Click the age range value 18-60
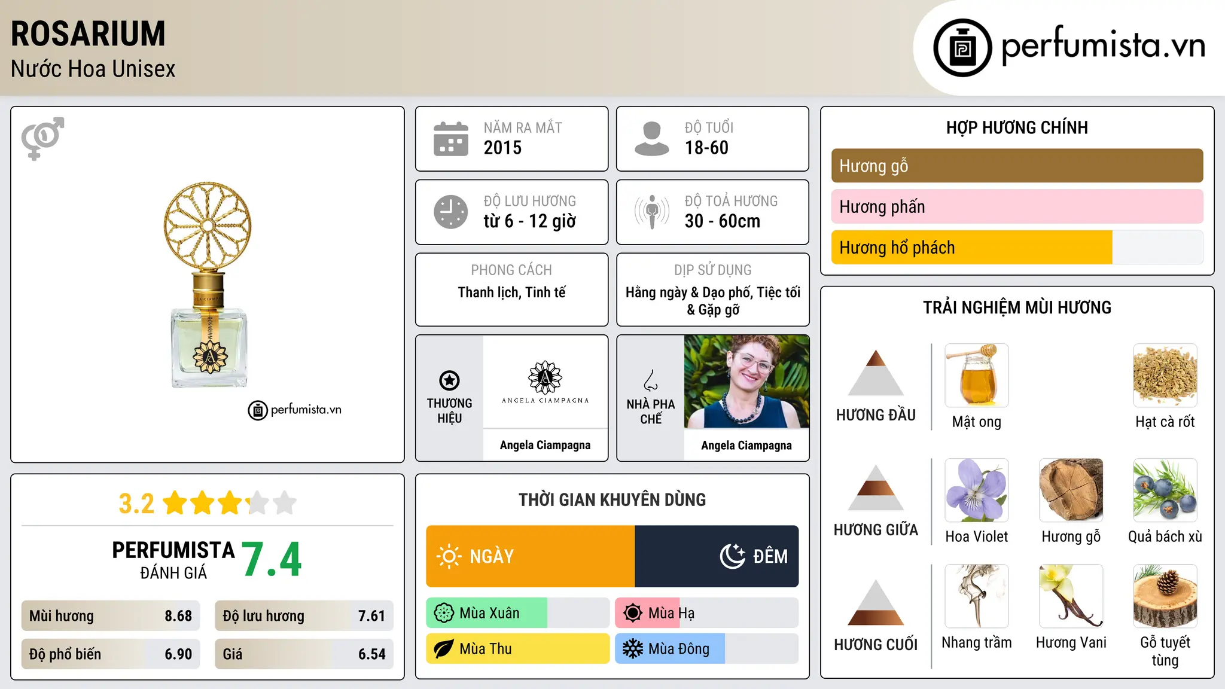Viewport: 1225px width, 689px height. 706,148
